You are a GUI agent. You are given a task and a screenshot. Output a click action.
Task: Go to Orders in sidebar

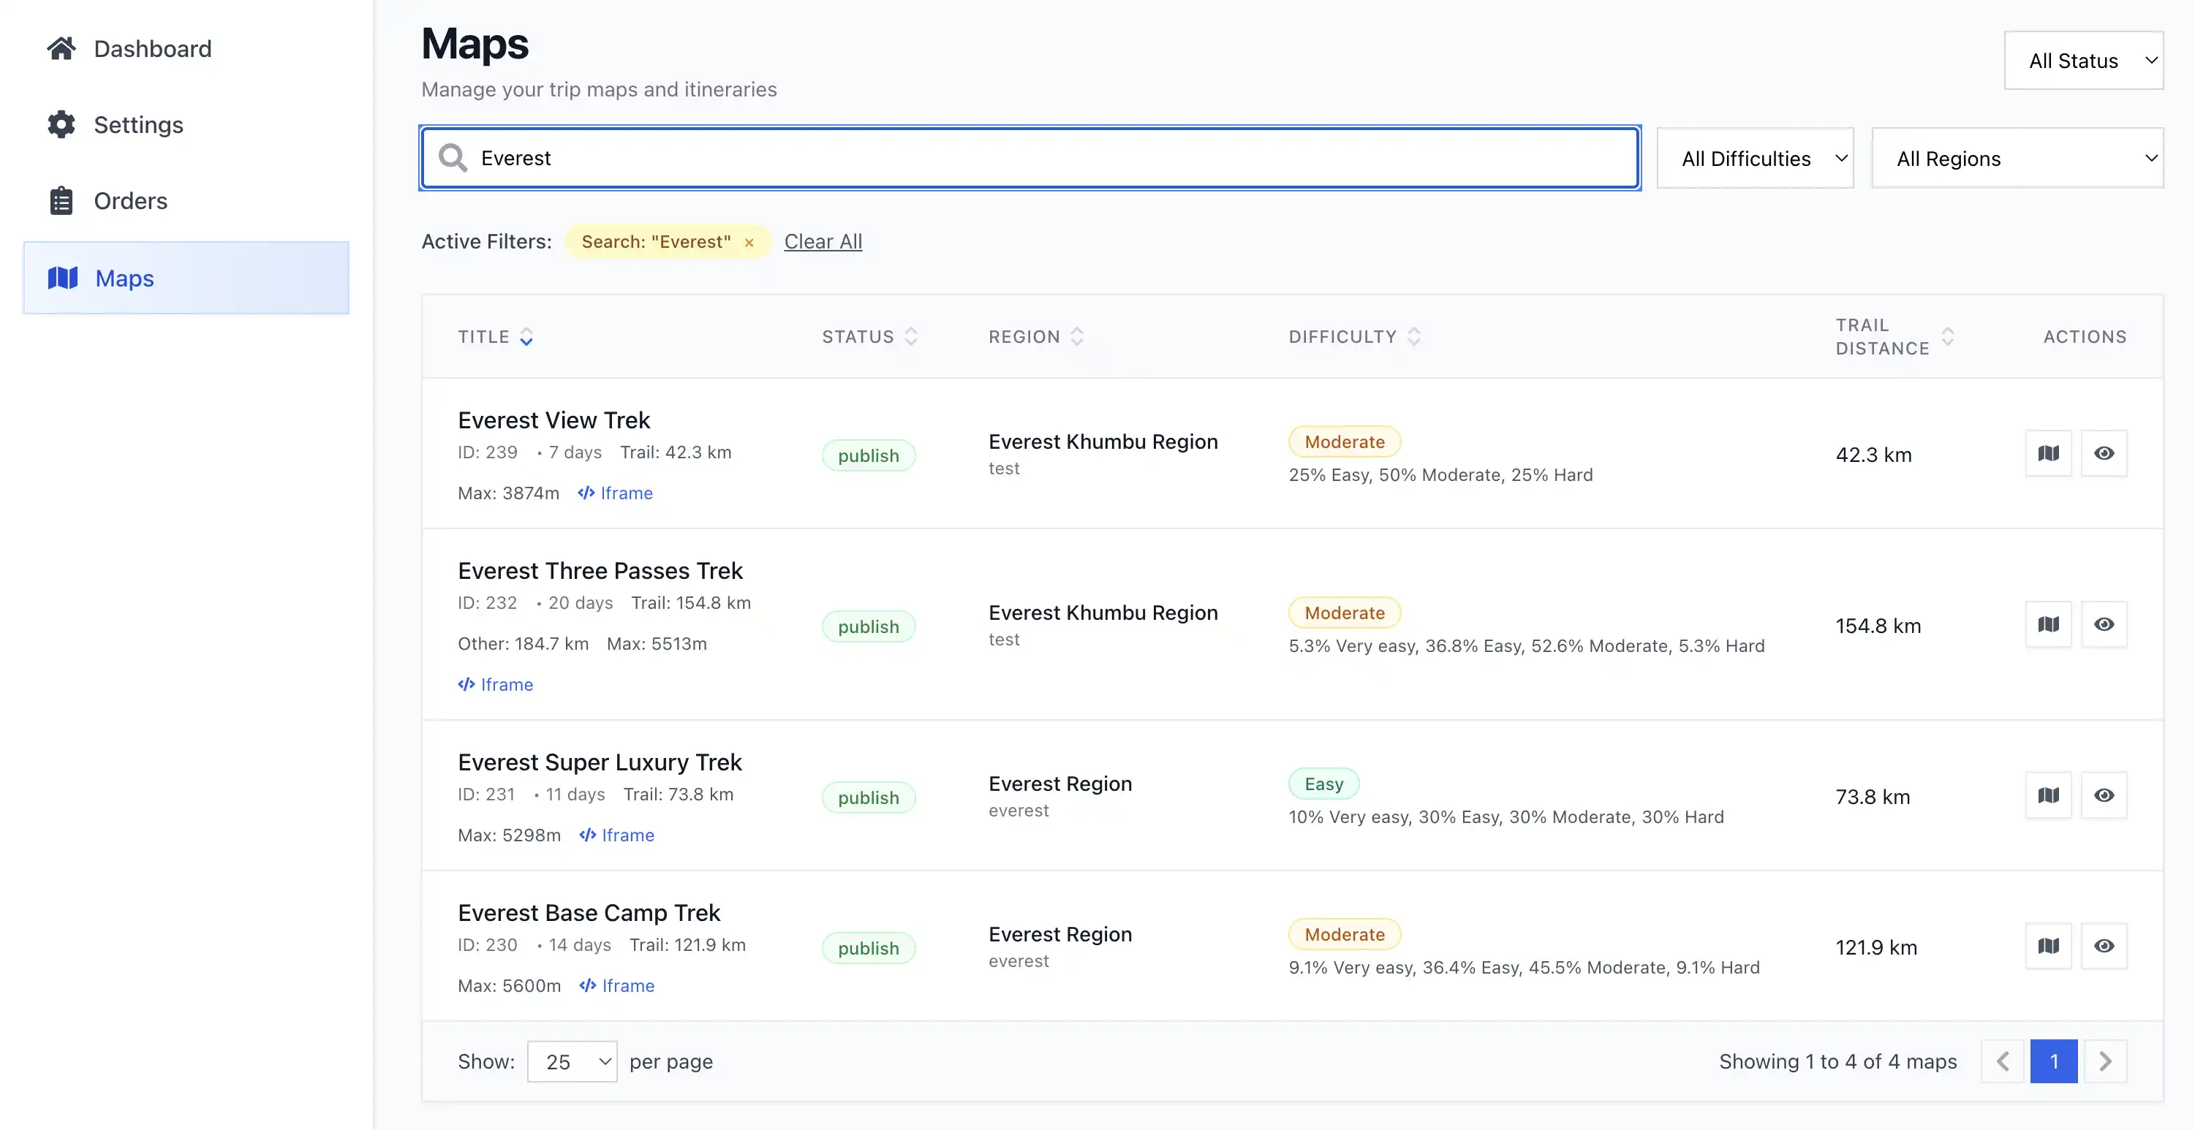pos(130,201)
